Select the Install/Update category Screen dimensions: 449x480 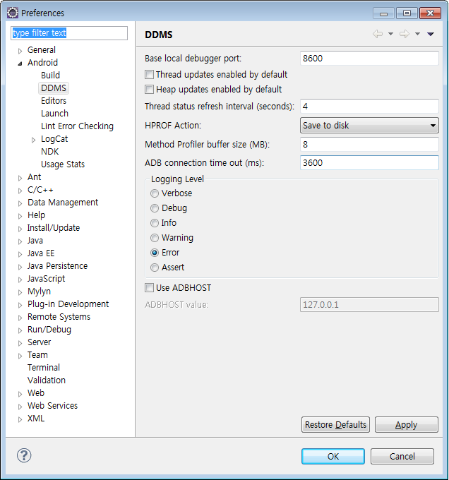point(54,228)
